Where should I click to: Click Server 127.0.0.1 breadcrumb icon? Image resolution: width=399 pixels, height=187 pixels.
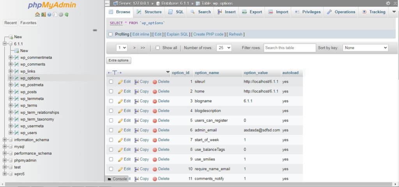pyautogui.click(x=116, y=3)
